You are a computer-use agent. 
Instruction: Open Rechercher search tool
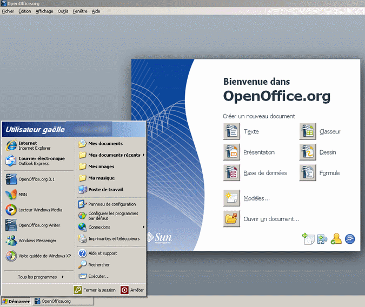pyautogui.click(x=111, y=265)
